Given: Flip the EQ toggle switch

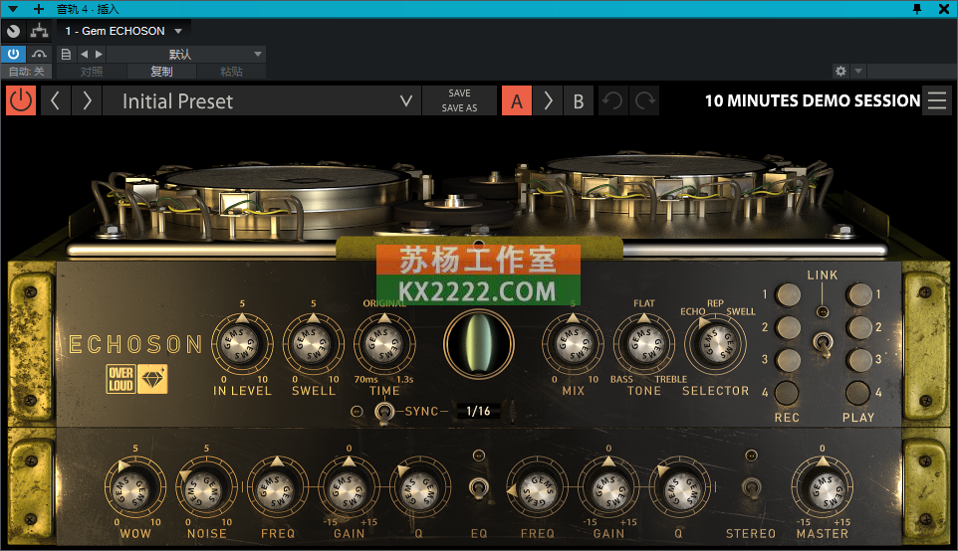Looking at the screenshot, I should pyautogui.click(x=478, y=488).
